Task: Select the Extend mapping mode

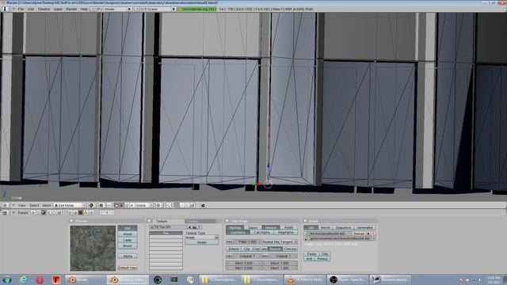Action: 234,249
